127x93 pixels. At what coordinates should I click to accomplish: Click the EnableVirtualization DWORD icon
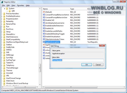point(44,36)
